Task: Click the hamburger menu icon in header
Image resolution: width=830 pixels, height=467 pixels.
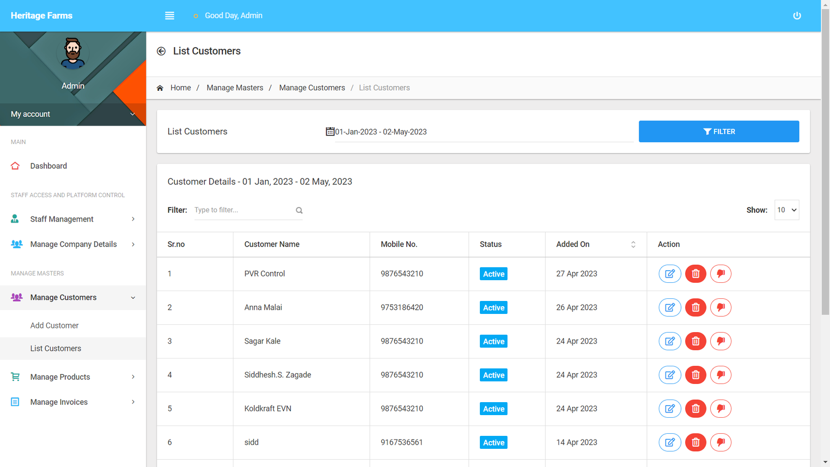Action: click(x=170, y=16)
